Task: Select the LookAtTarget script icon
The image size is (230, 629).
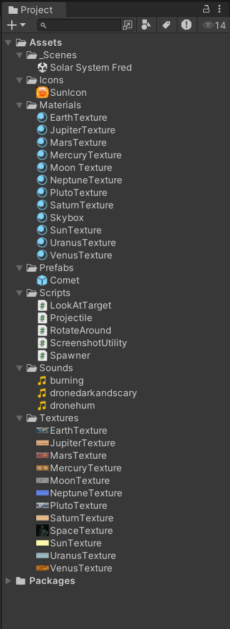Action: (42, 305)
